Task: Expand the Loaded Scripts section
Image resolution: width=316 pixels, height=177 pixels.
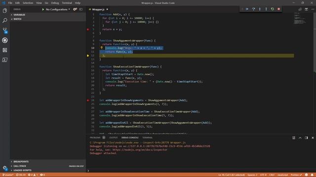Action: [48, 170]
